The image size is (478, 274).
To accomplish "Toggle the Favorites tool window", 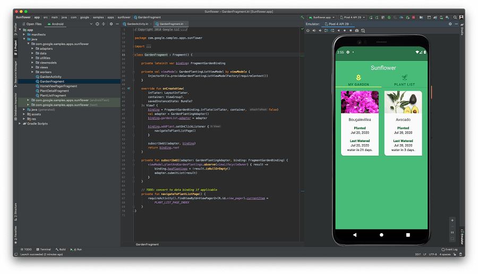I will tap(15, 235).
